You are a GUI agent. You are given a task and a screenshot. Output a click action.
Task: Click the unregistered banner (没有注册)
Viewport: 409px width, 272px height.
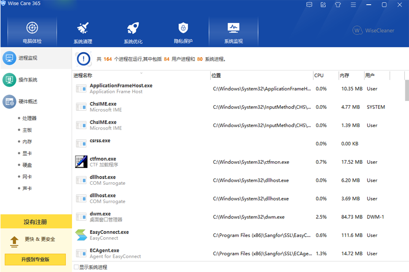click(x=36, y=222)
